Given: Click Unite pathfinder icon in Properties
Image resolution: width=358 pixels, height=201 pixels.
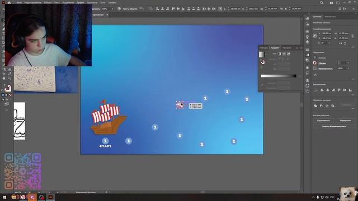Looking at the screenshot, I should pos(315,106).
